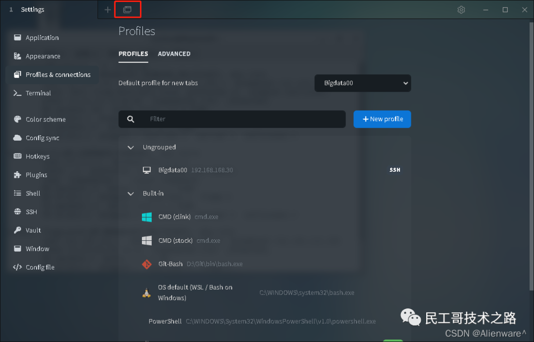This screenshot has height=342, width=534.
Task: Click the gear icon in titlebar
Action: tap(461, 9)
